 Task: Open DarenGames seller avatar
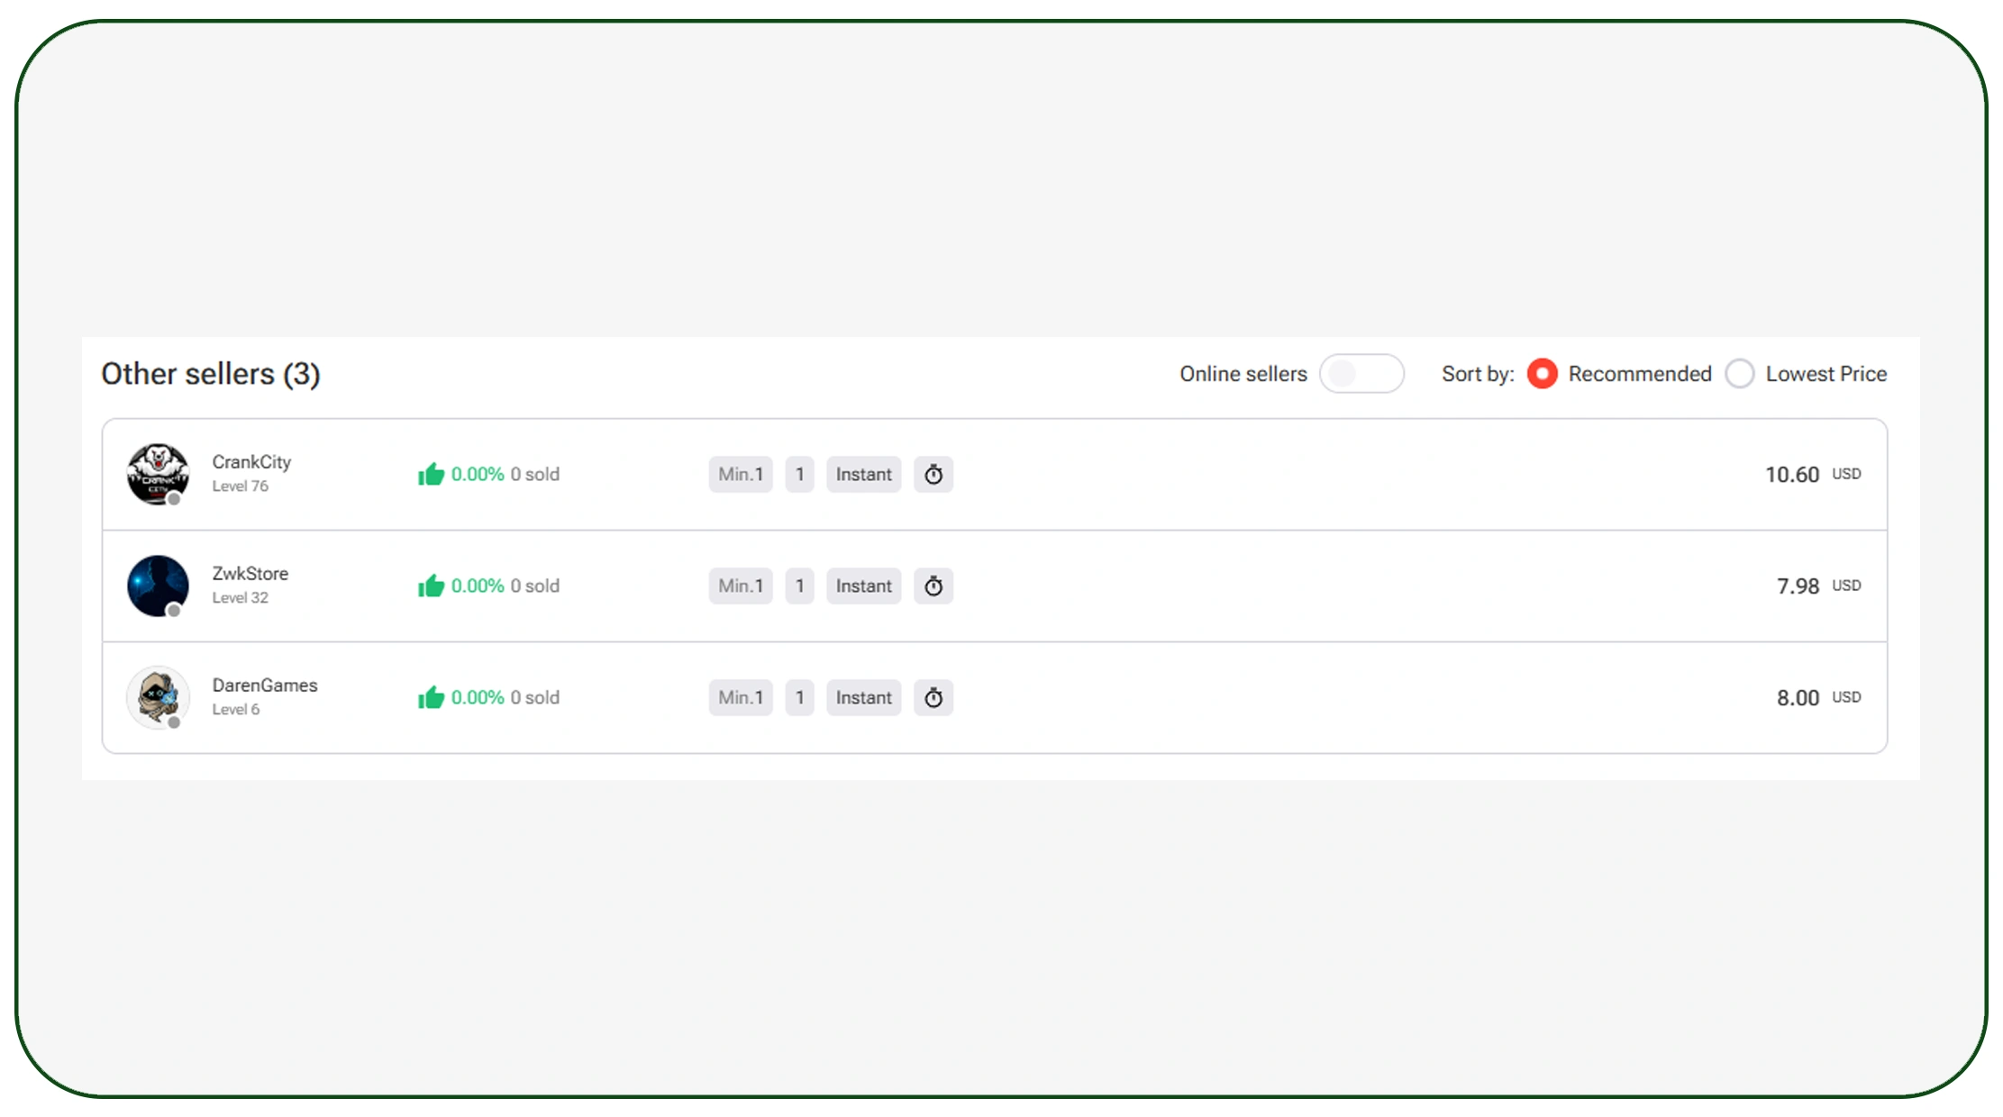coord(158,697)
